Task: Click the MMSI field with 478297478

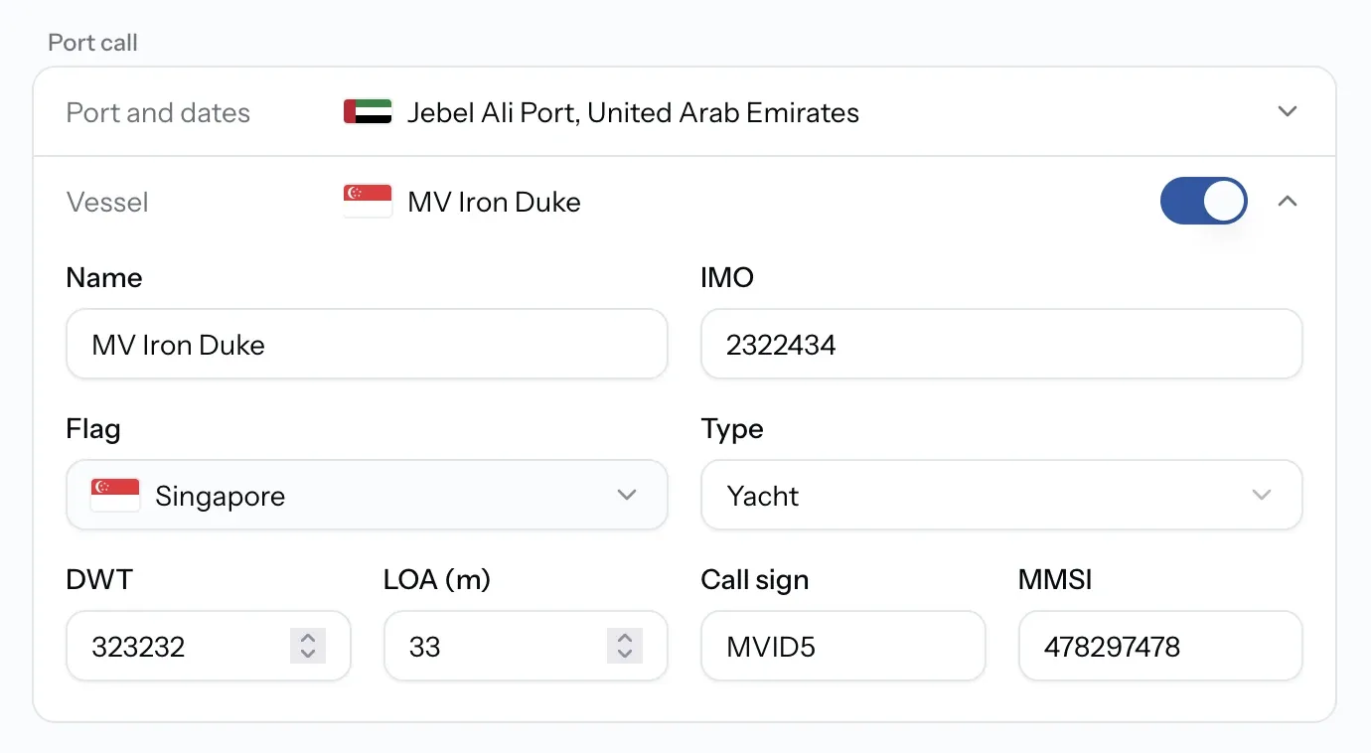Action: pos(1160,646)
